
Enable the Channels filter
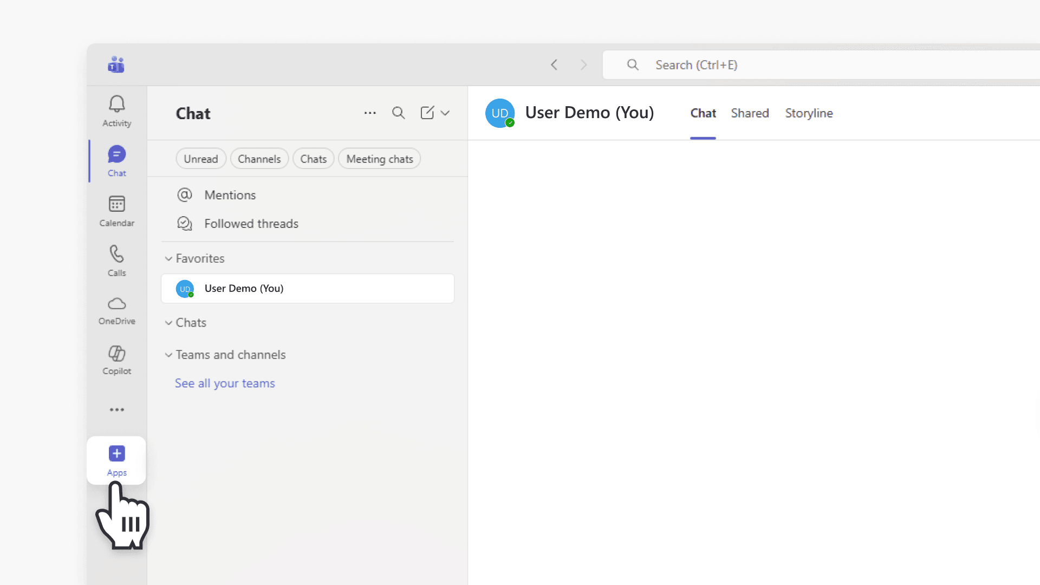point(259,158)
